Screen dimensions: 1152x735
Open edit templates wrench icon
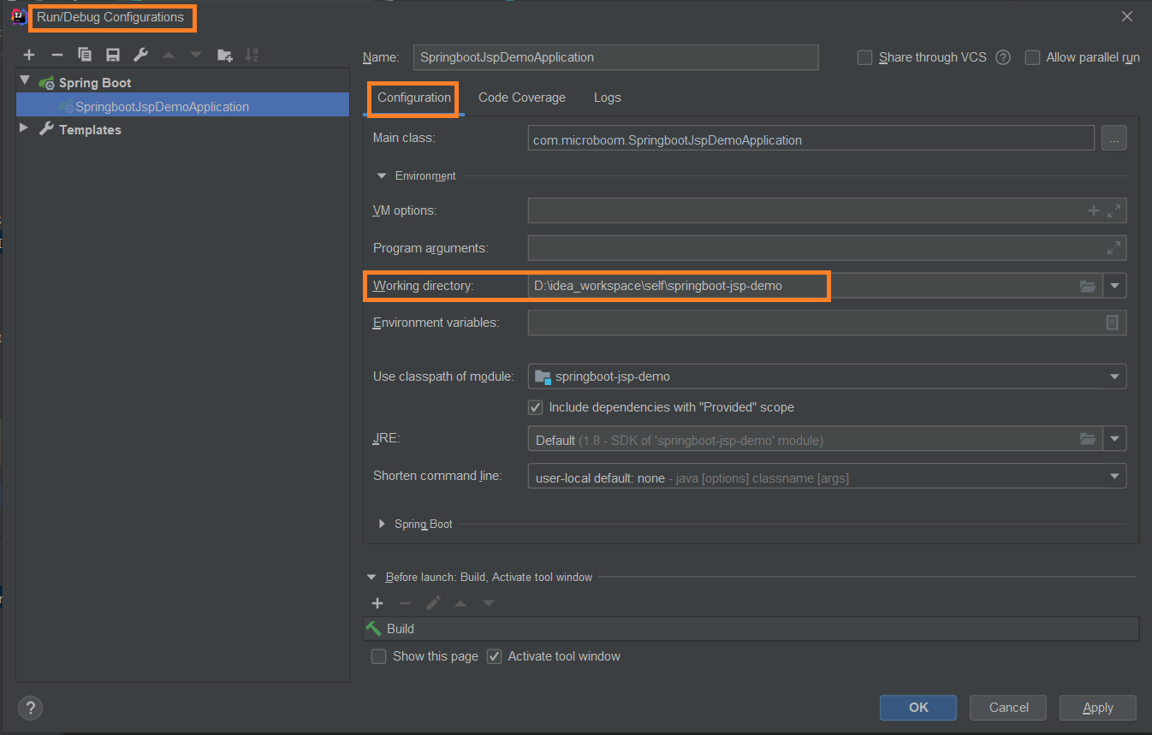click(140, 55)
